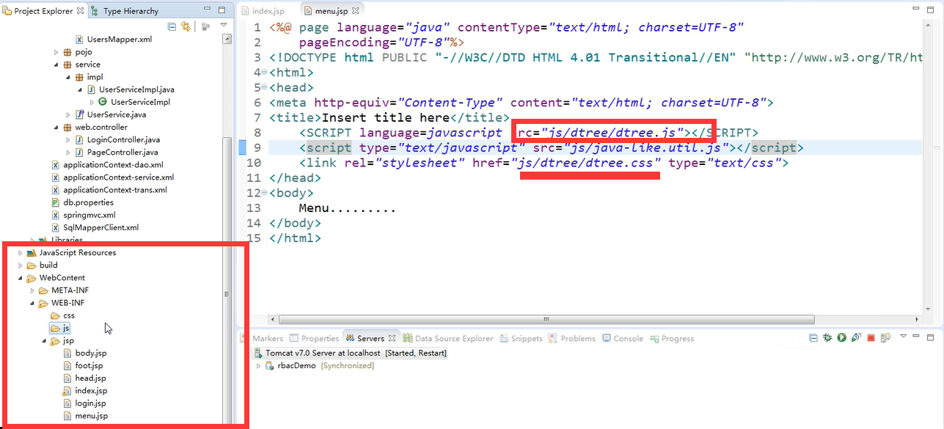Collapse the WebContent folder
This screenshot has width=944, height=429.
click(x=21, y=278)
